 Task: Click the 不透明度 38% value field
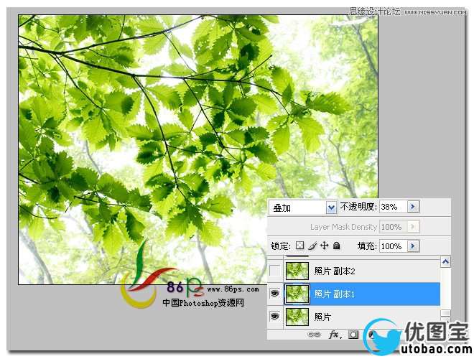click(394, 207)
